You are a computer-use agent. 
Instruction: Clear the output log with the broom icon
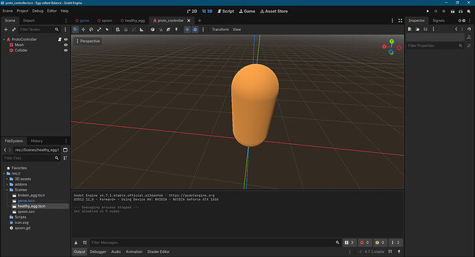tap(76, 243)
